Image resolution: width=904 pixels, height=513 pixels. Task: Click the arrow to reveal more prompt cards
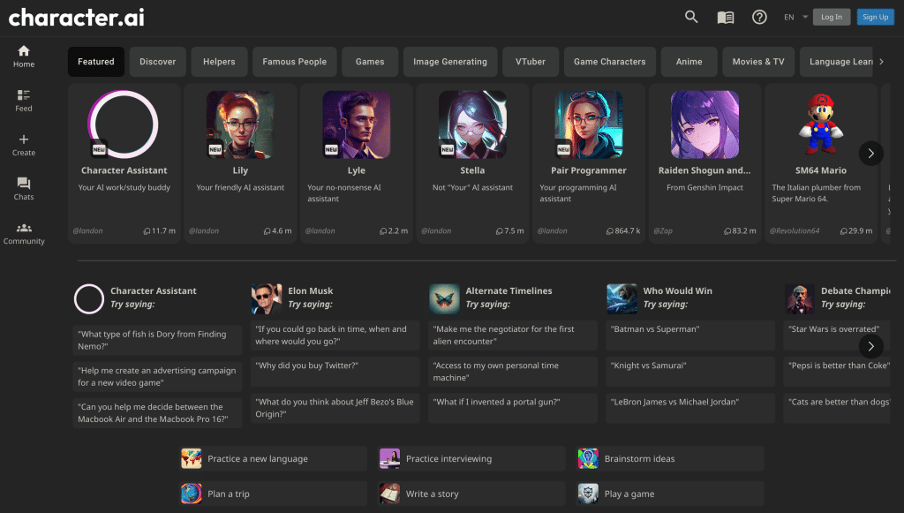tap(871, 346)
